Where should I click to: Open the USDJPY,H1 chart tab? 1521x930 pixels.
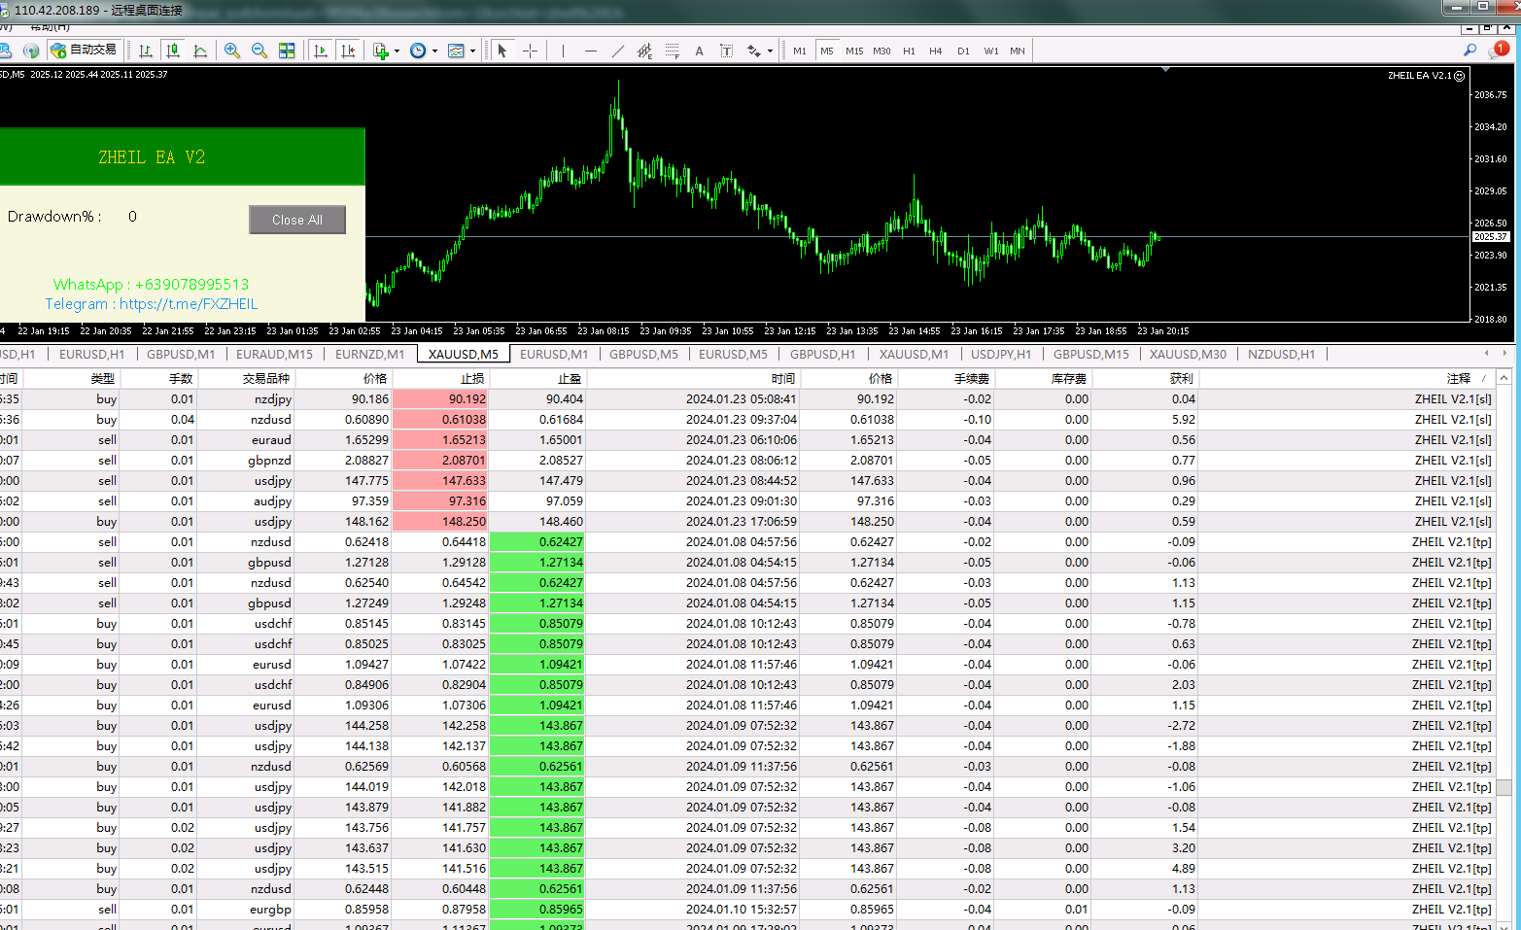(x=1001, y=355)
